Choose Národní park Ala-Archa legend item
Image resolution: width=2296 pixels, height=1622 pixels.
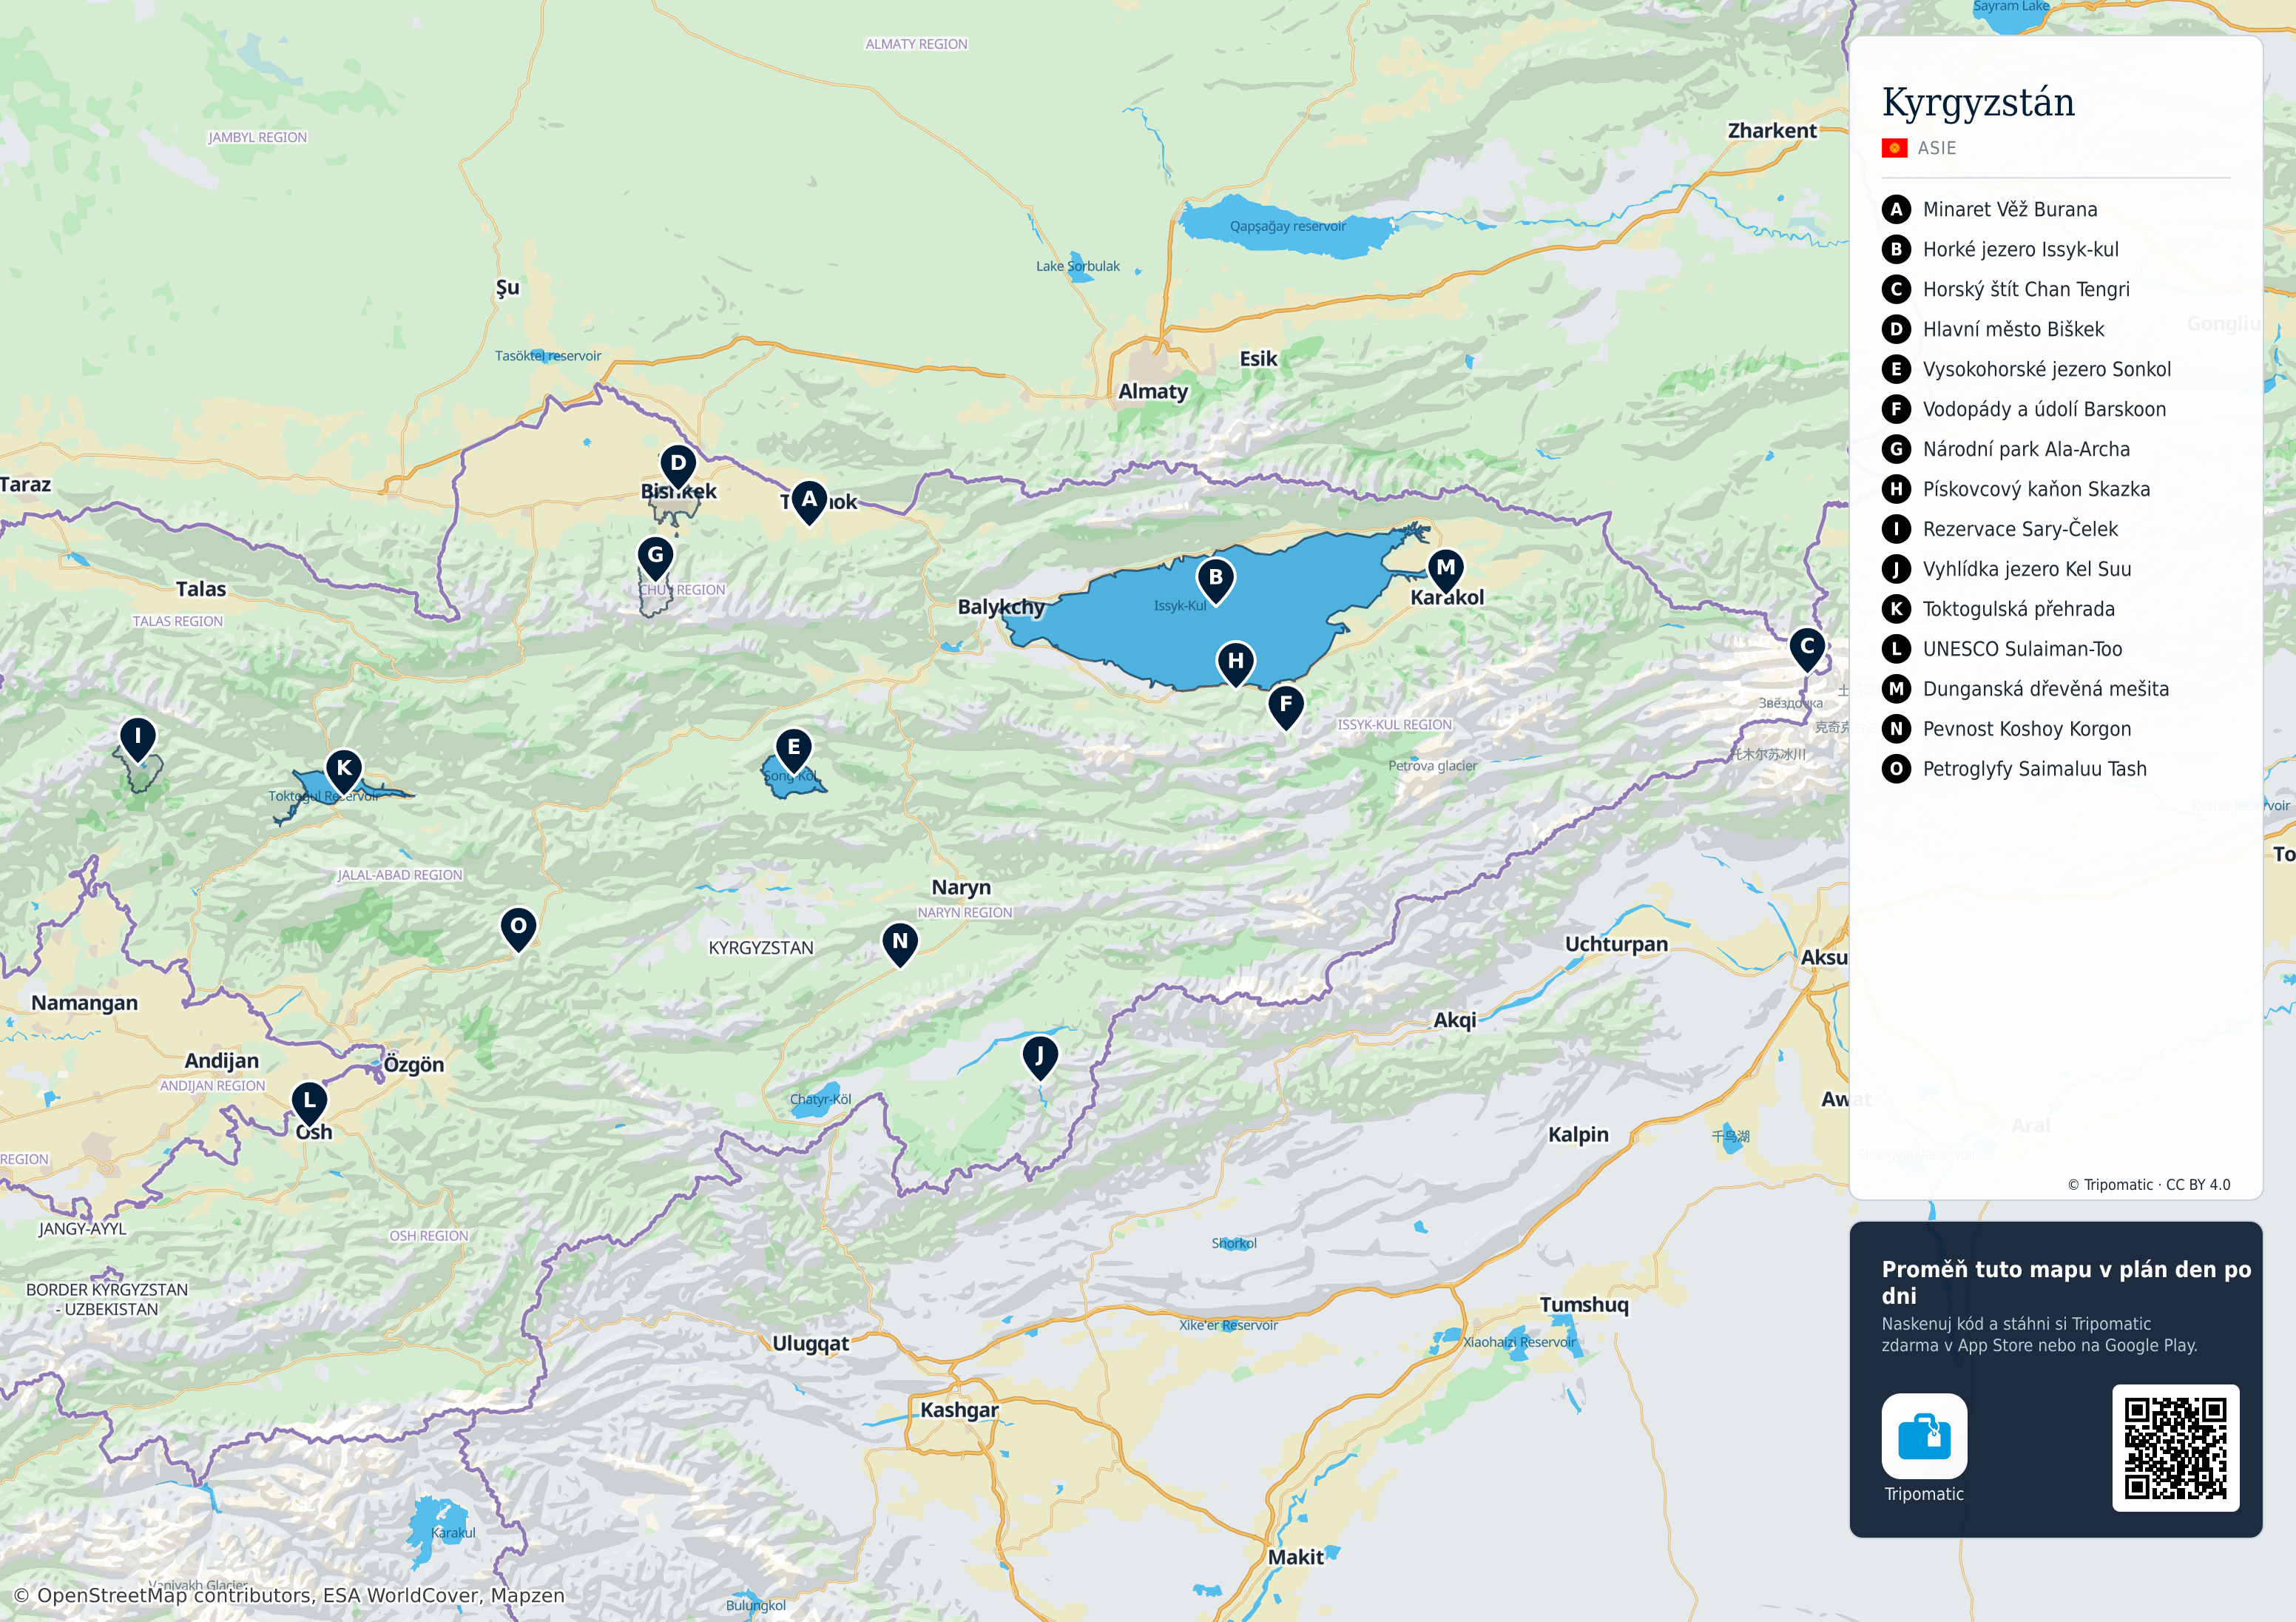2006,449
